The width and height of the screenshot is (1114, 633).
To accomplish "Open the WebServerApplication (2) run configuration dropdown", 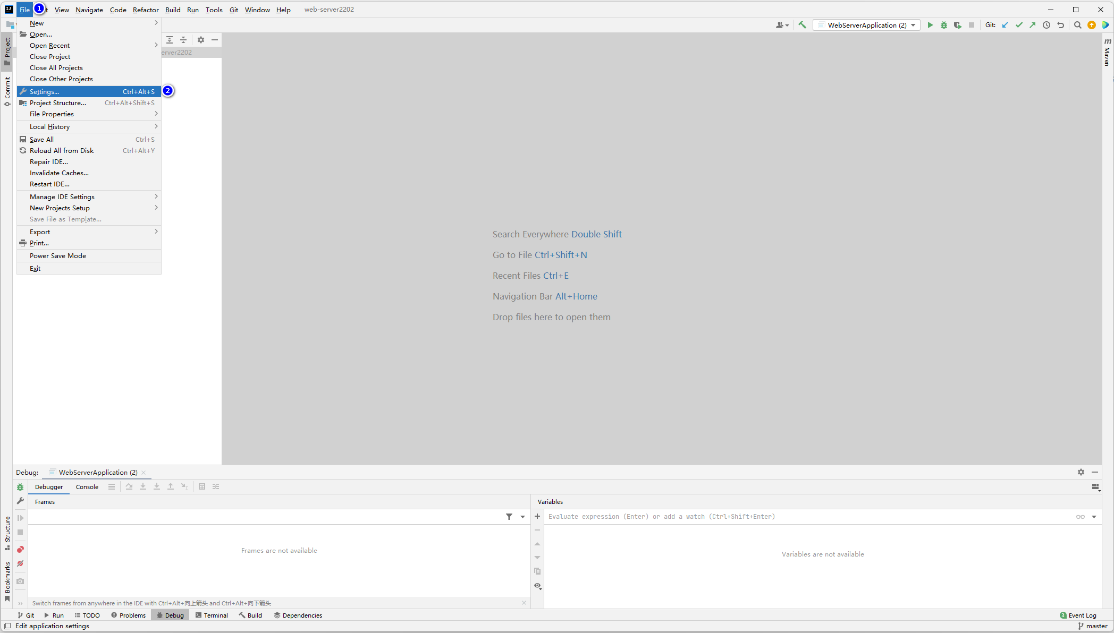I will pos(866,25).
